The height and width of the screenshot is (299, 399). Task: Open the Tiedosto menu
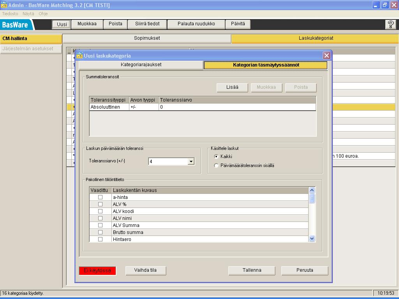tap(10, 14)
